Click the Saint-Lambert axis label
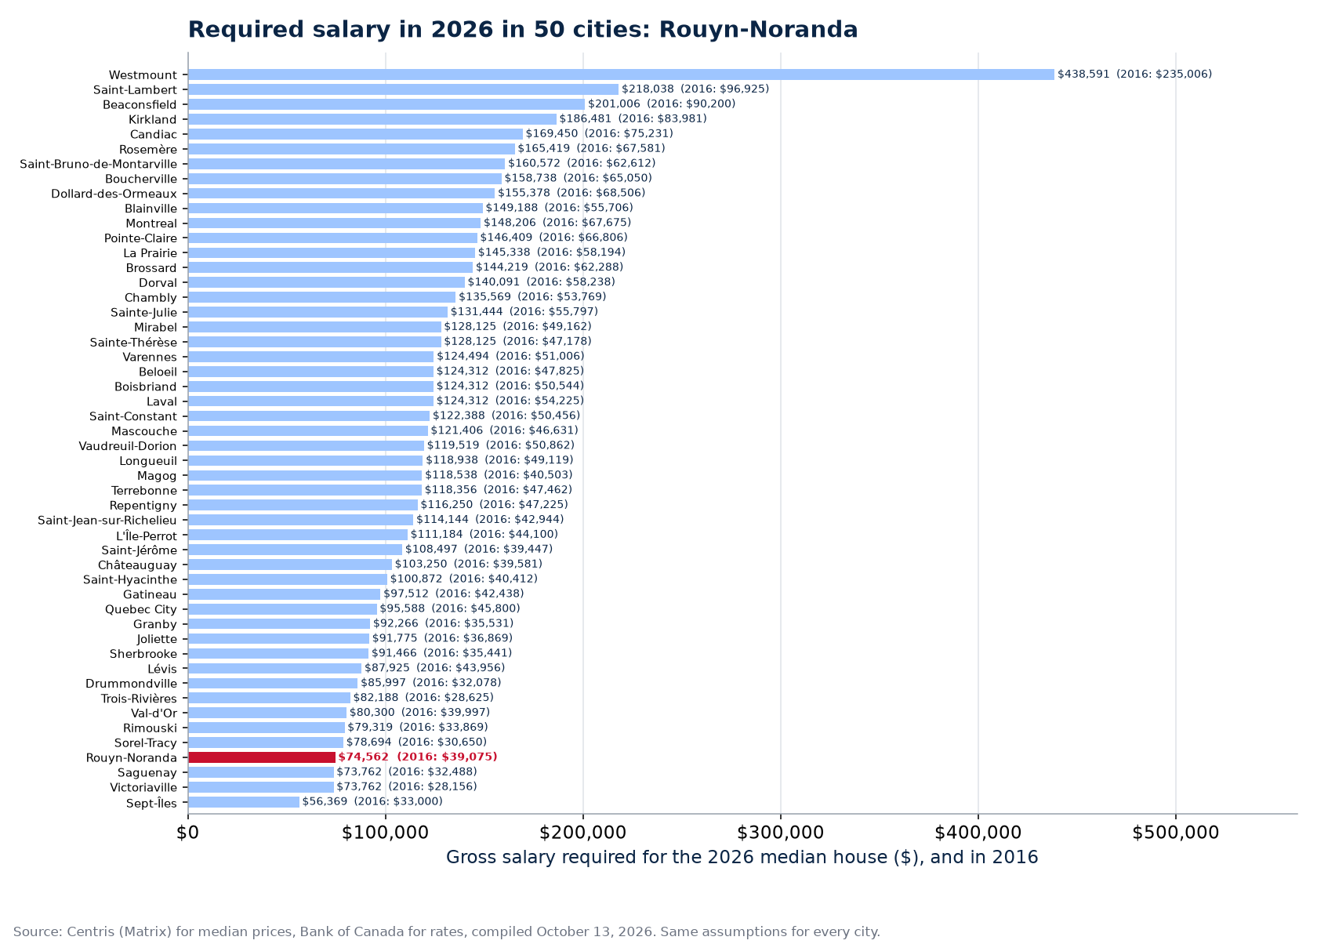The height and width of the screenshot is (944, 1317). [135, 90]
